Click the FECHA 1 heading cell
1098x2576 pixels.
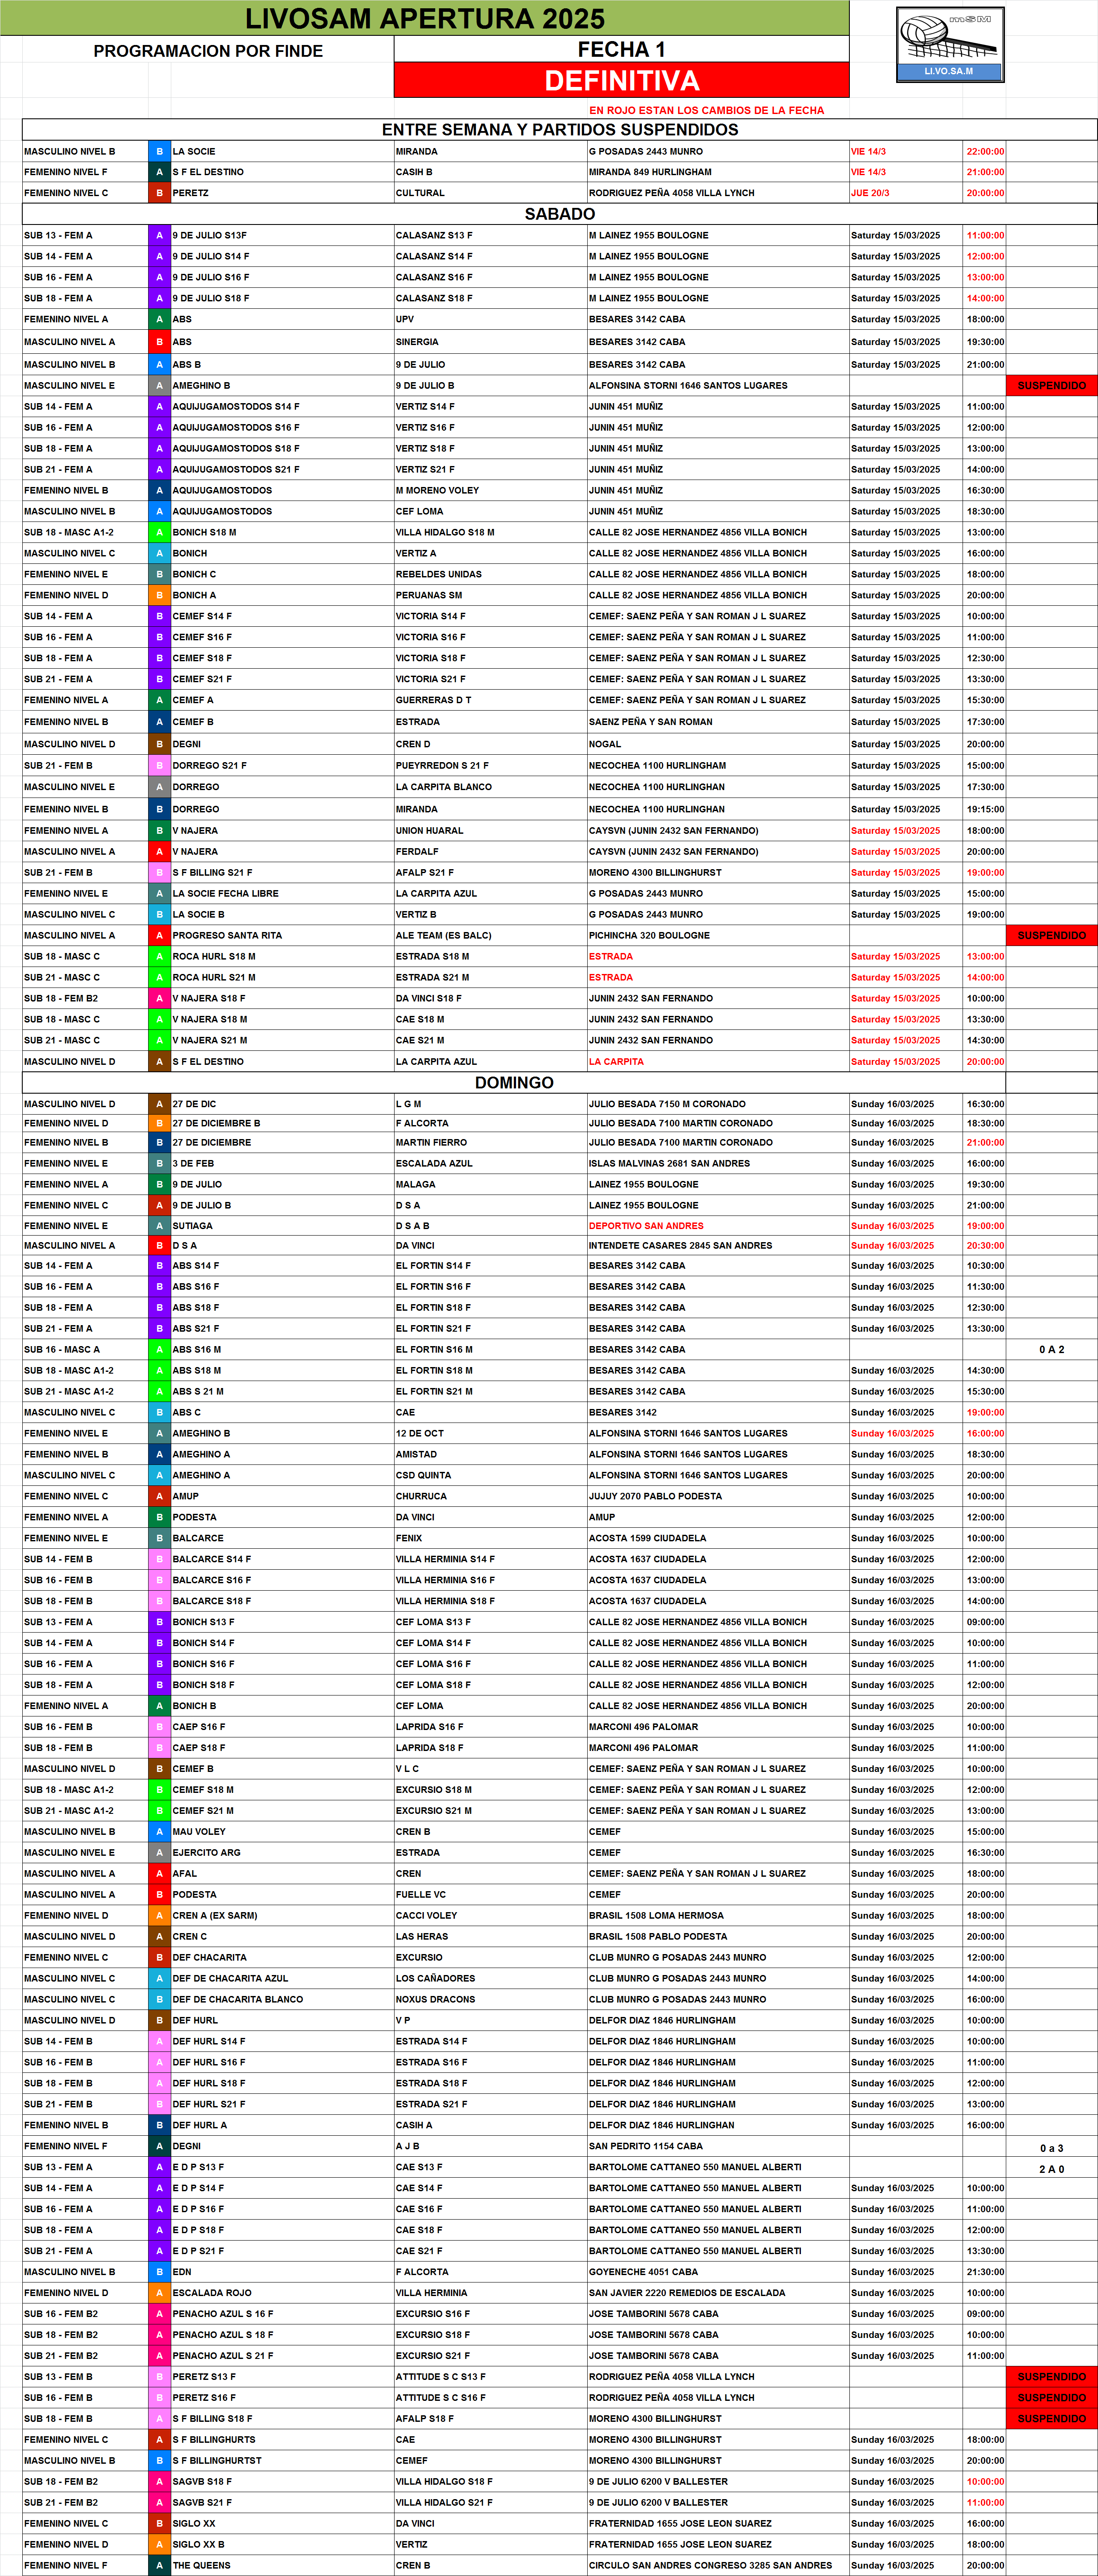(x=621, y=49)
